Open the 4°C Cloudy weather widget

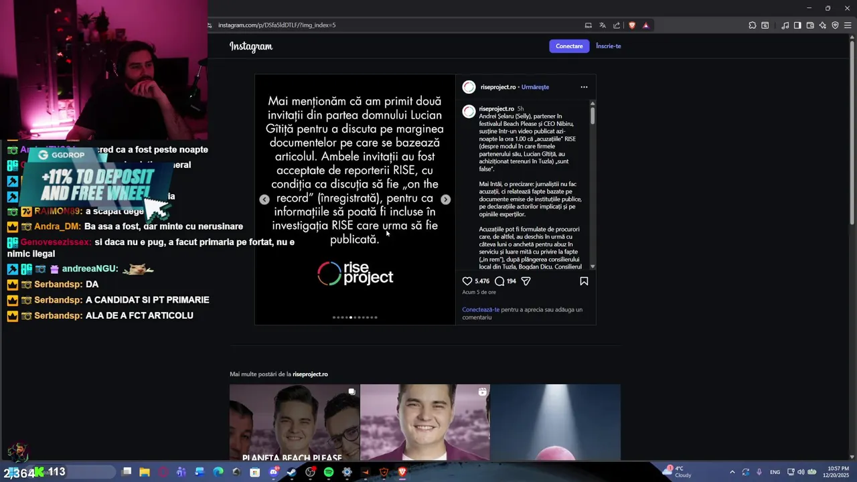[678, 472]
